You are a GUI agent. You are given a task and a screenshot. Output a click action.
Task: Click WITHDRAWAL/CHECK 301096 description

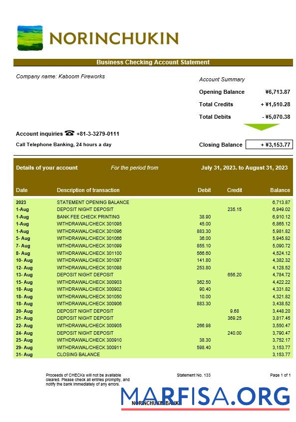point(89,231)
